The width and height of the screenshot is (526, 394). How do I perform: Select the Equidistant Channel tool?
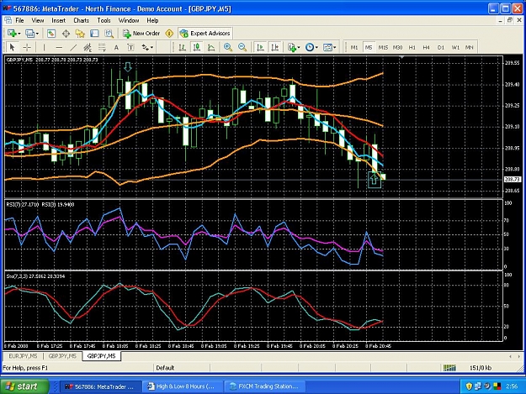[88, 48]
